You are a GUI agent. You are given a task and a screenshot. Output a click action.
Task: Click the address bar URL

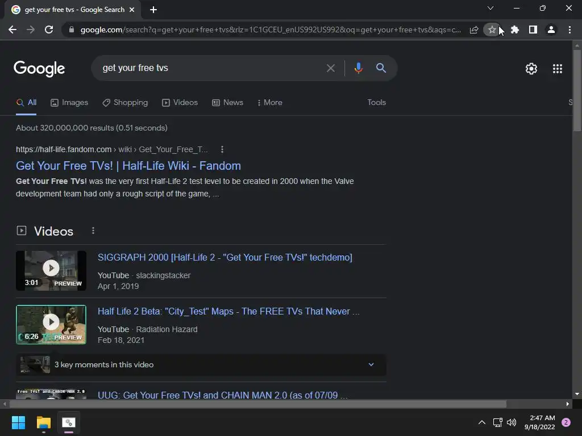[271, 30]
